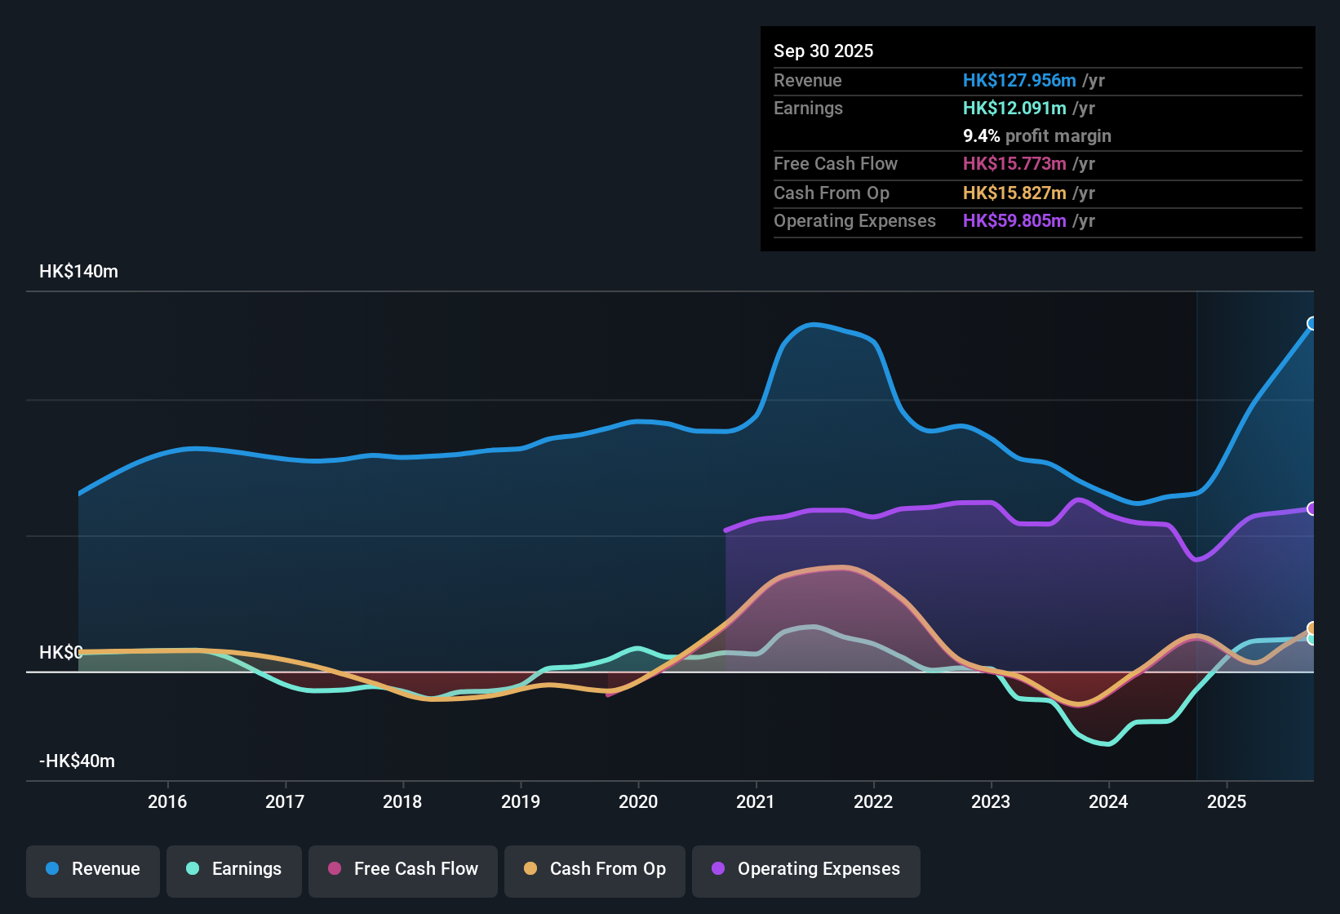
Task: Click the Sep 30 2025 tooltip date
Action: (823, 51)
